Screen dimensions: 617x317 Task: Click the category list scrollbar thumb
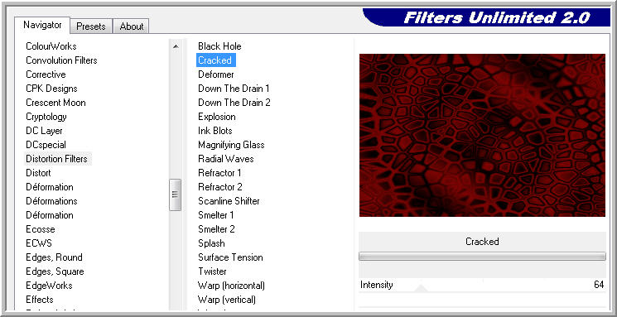(x=175, y=195)
